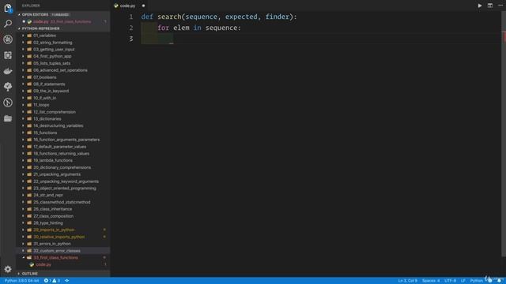Select the 17_default_parameter_values folder
Screen dimensions: 506x284
(x=63, y=147)
